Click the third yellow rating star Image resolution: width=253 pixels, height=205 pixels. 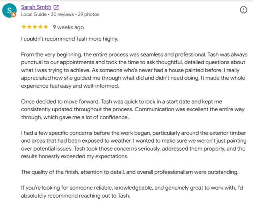[x=35, y=27]
